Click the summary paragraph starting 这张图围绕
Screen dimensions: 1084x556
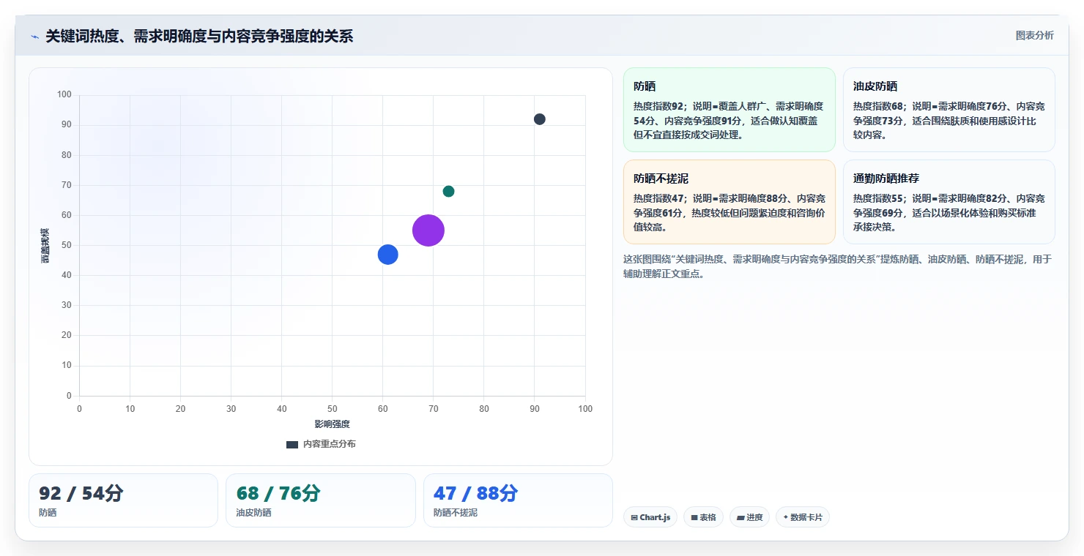pyautogui.click(x=838, y=267)
